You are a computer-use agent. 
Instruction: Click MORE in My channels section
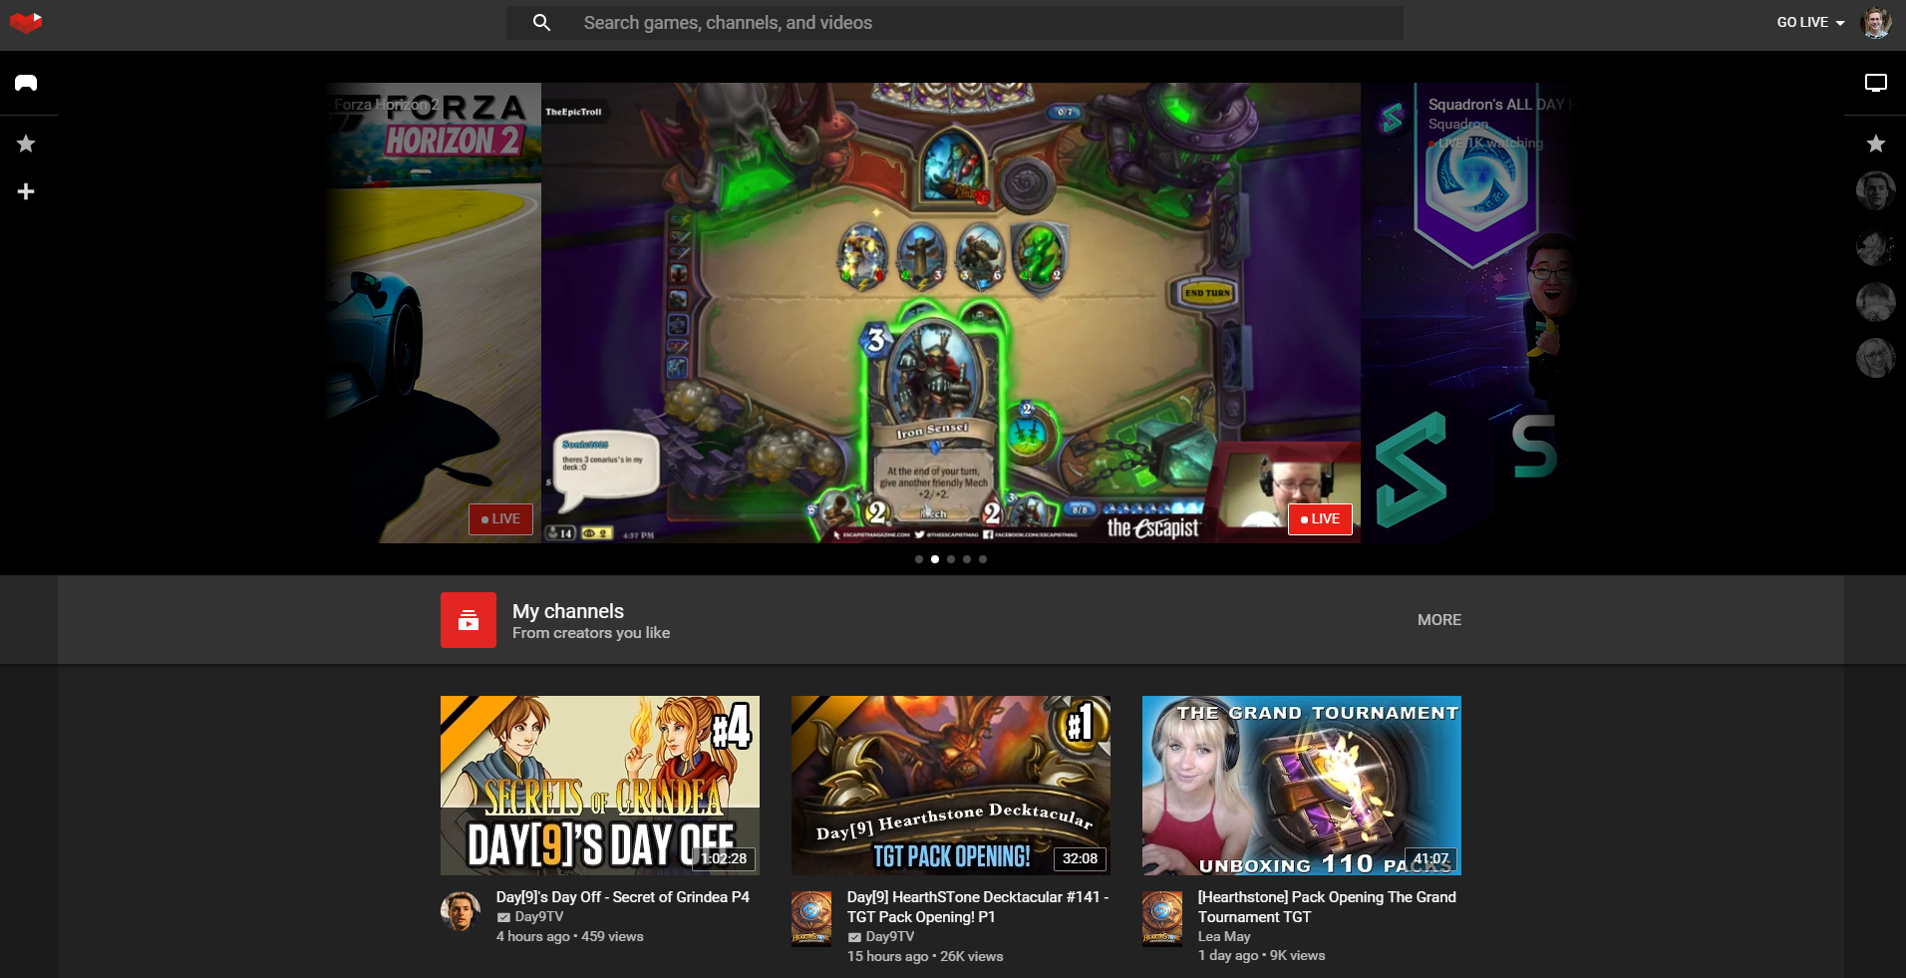point(1438,620)
